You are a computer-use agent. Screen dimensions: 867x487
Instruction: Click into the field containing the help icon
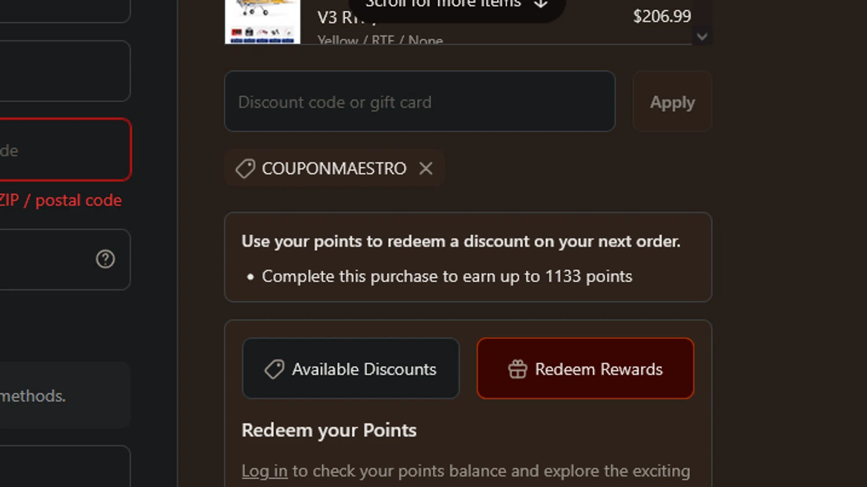[46, 259]
